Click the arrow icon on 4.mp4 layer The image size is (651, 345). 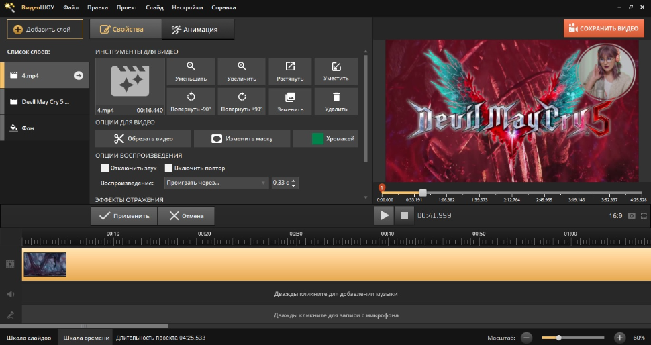(x=79, y=76)
